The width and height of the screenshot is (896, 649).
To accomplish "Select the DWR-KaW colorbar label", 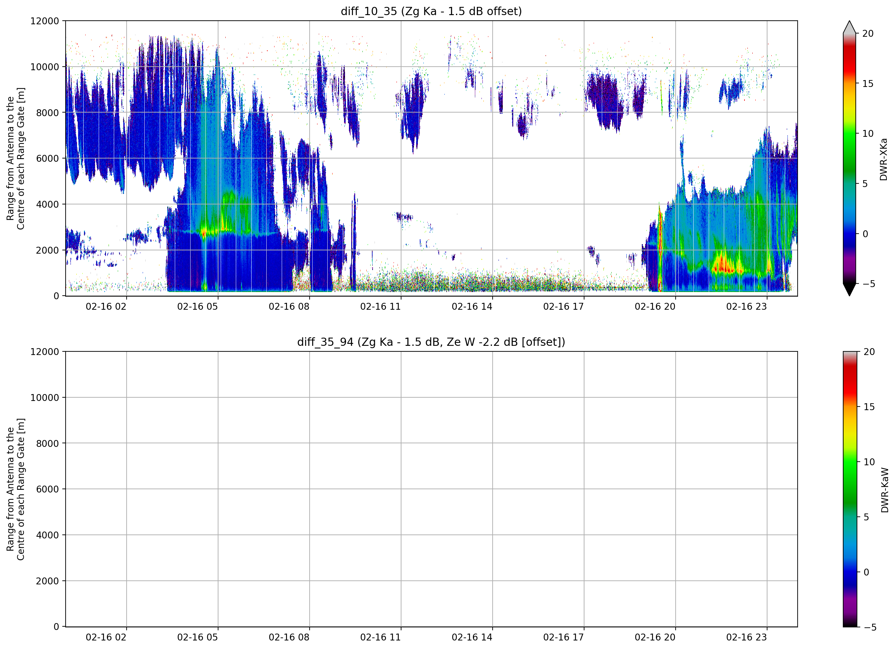I will tap(885, 490).
